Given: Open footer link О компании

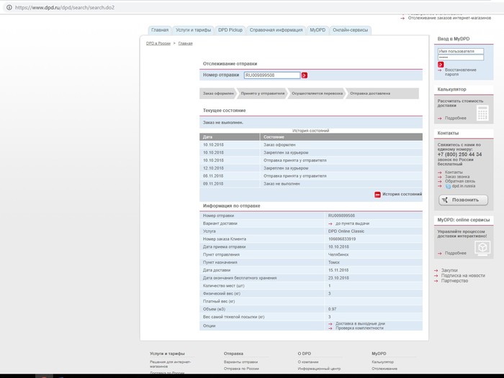Looking at the screenshot, I should click(x=308, y=362).
